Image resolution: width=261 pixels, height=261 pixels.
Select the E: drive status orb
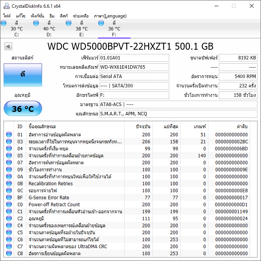click(x=69, y=23)
